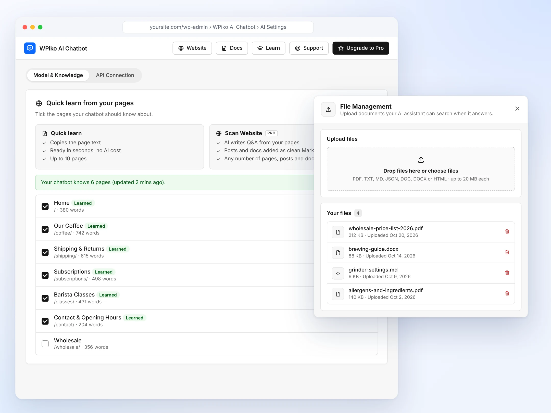This screenshot has height=413, width=551.
Task: Click the globe icon beside Scan Website
Action: tap(219, 133)
